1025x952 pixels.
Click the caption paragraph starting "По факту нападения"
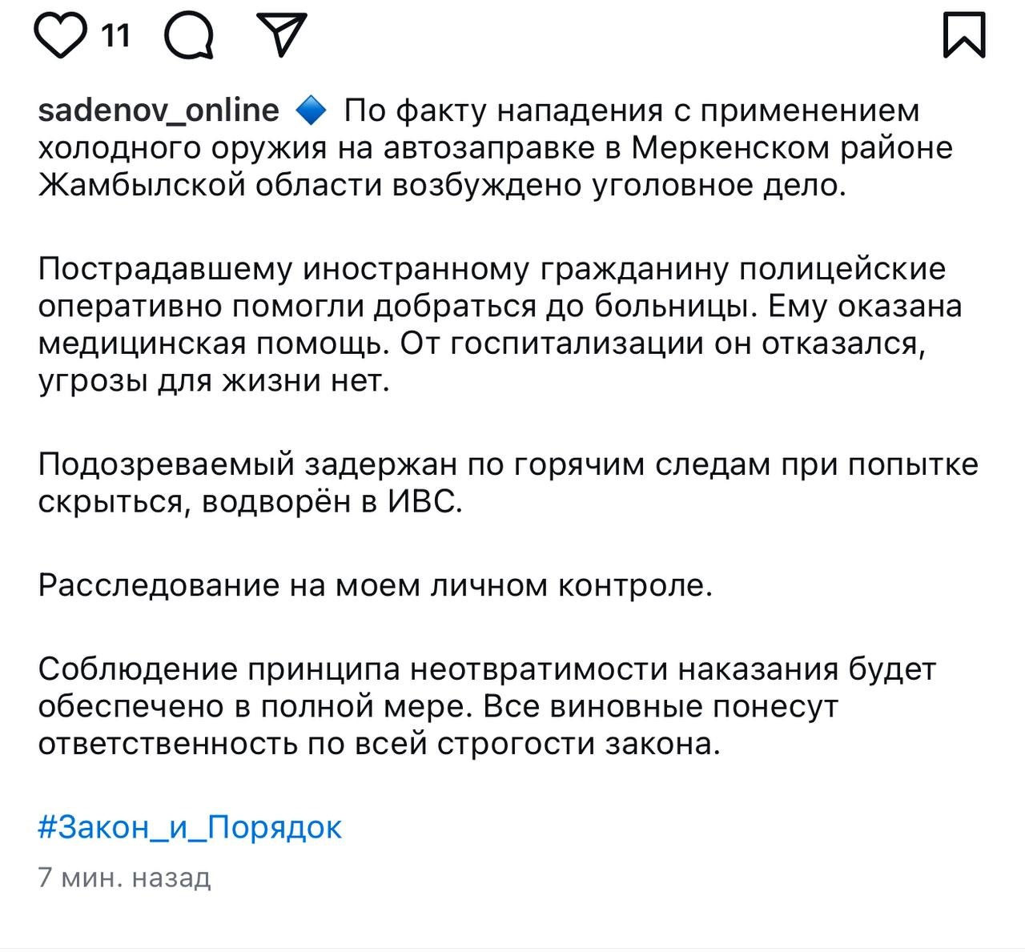click(496, 148)
